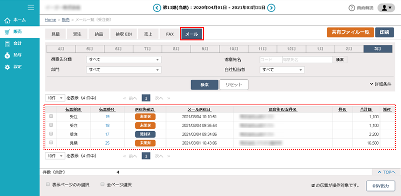
Task: Select the 4月 month tab
Action: pos(61,49)
